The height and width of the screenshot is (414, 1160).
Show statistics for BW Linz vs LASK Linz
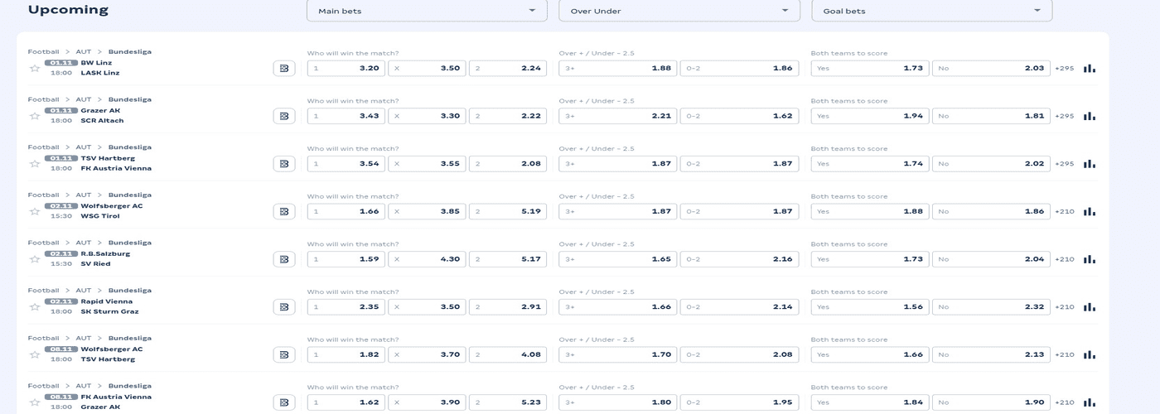[x=1089, y=68]
